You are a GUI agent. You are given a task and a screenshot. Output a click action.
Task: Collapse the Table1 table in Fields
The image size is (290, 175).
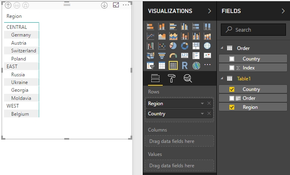222,78
